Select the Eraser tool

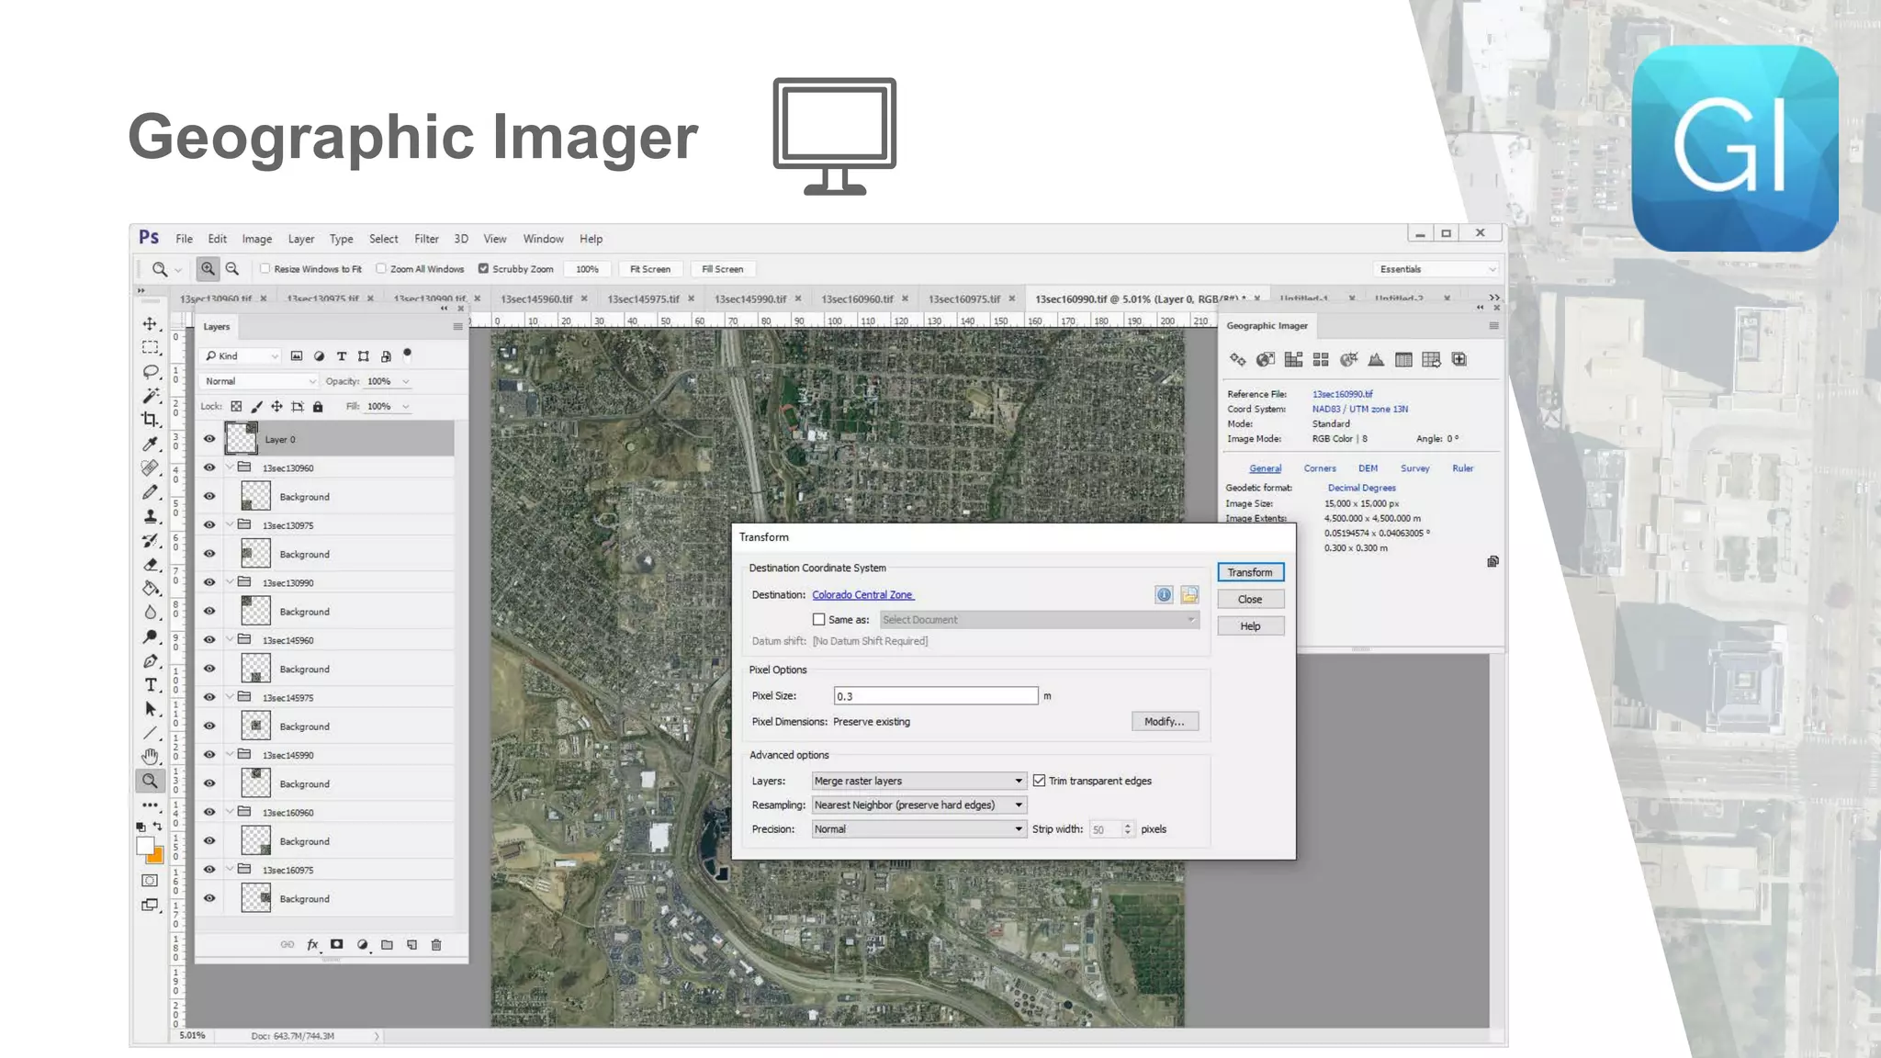pyautogui.click(x=150, y=565)
